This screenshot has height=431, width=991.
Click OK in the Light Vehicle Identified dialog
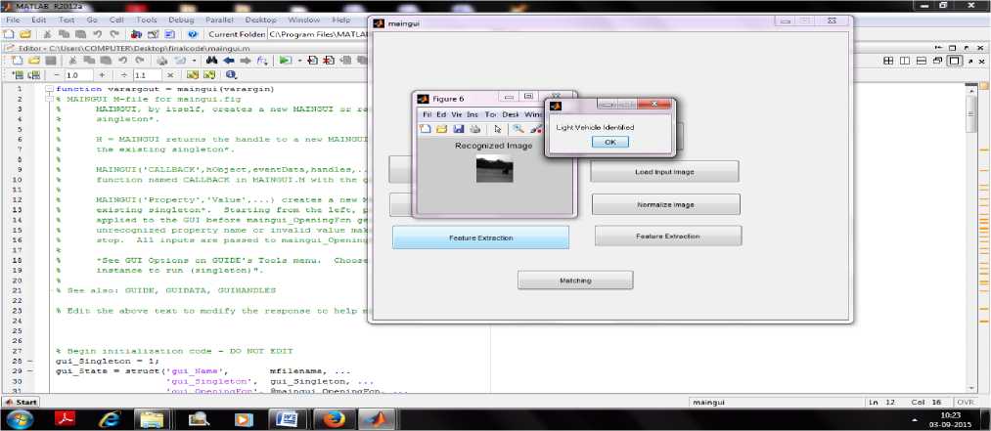pyautogui.click(x=609, y=142)
